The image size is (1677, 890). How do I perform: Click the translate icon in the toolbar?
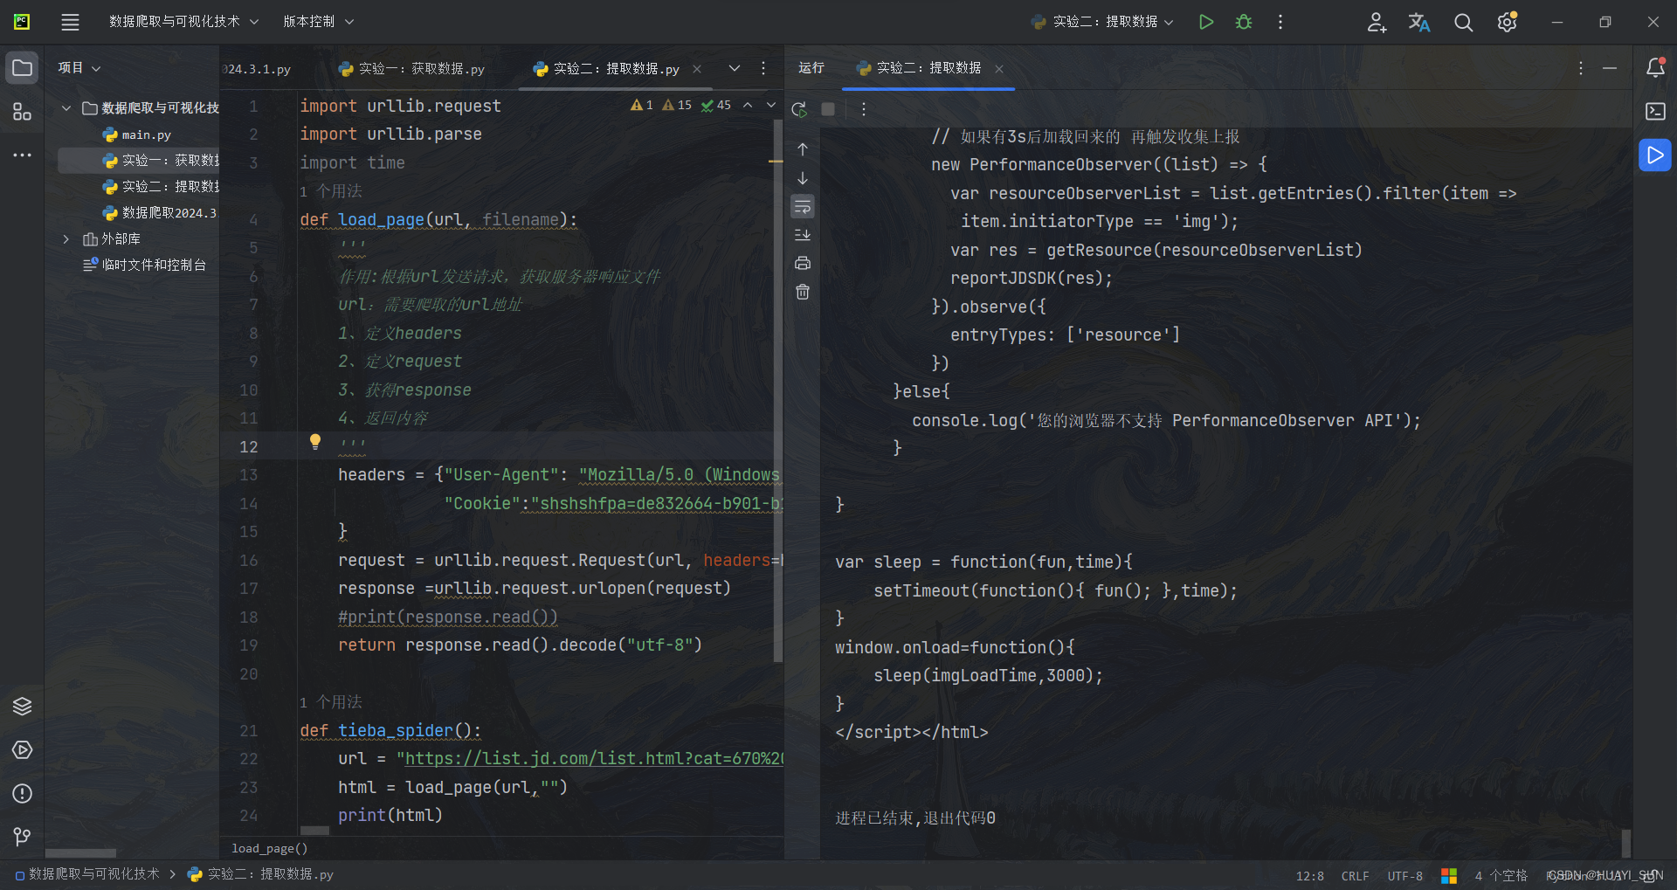coord(1419,22)
